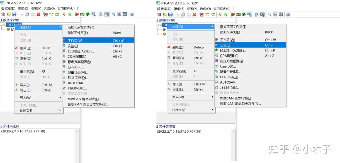Click the comment scrollbar up arrow, right window
Image resolution: width=340 pixels, height=163 pixels.
click(x=233, y=132)
